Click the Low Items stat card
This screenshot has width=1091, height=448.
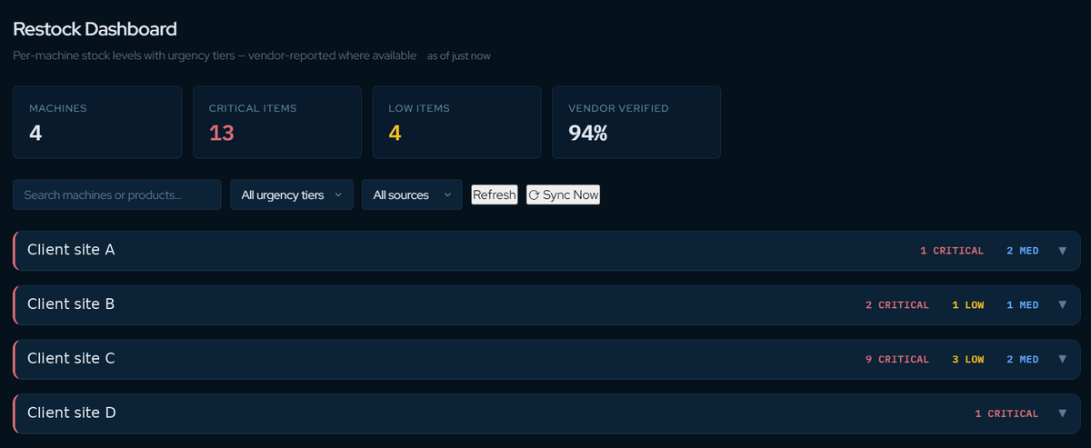click(456, 123)
